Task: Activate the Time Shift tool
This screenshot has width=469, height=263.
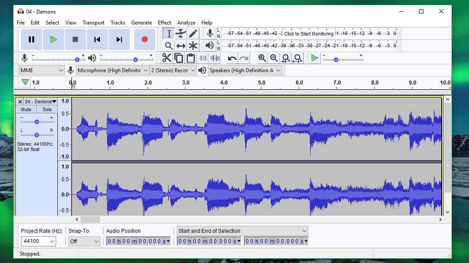Action: click(182, 45)
